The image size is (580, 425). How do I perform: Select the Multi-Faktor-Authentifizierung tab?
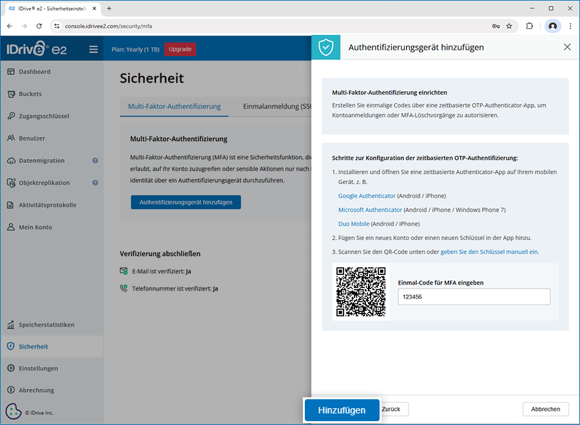coord(174,106)
